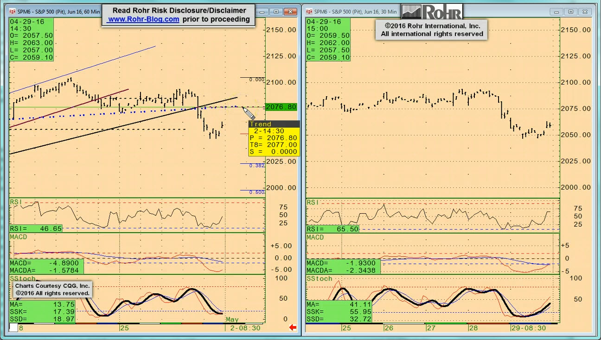Screen dimensions: 601x340
Task: Click the Rohr logo image
Action: coord(432,12)
